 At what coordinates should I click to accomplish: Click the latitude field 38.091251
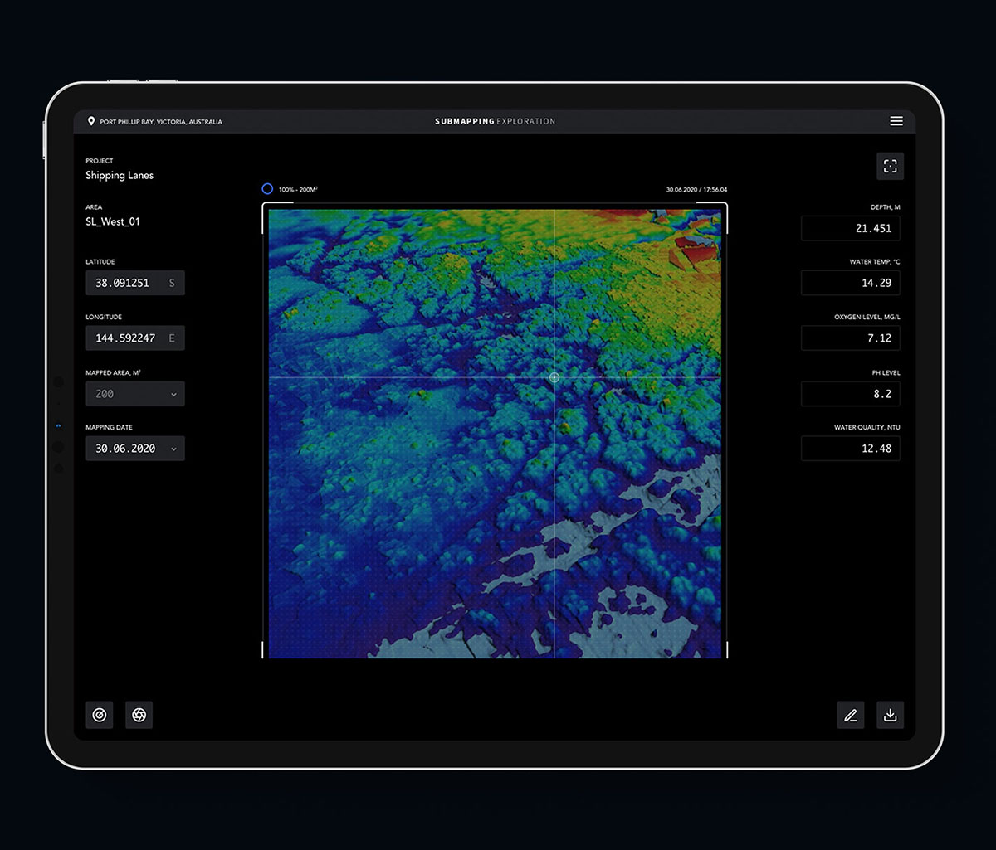coord(135,283)
